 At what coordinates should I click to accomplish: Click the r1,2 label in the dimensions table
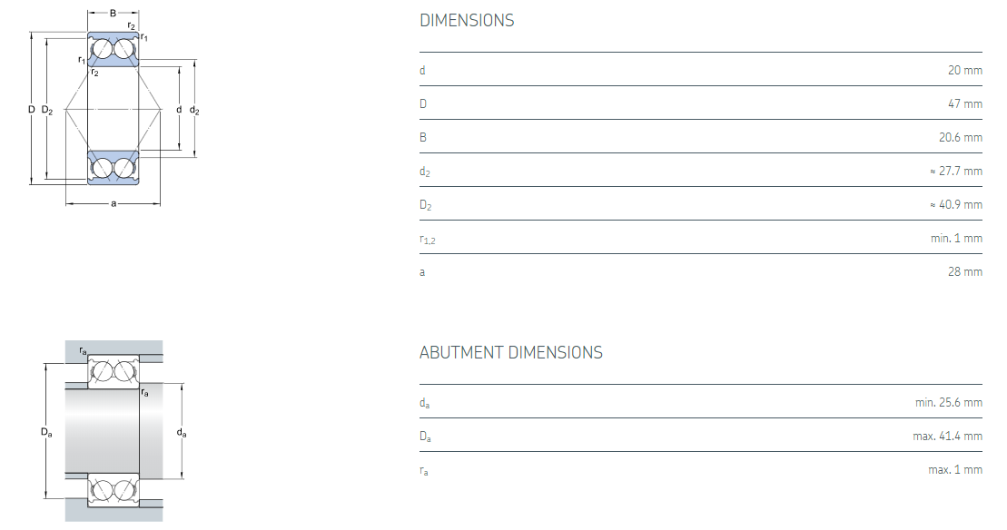coord(428,239)
